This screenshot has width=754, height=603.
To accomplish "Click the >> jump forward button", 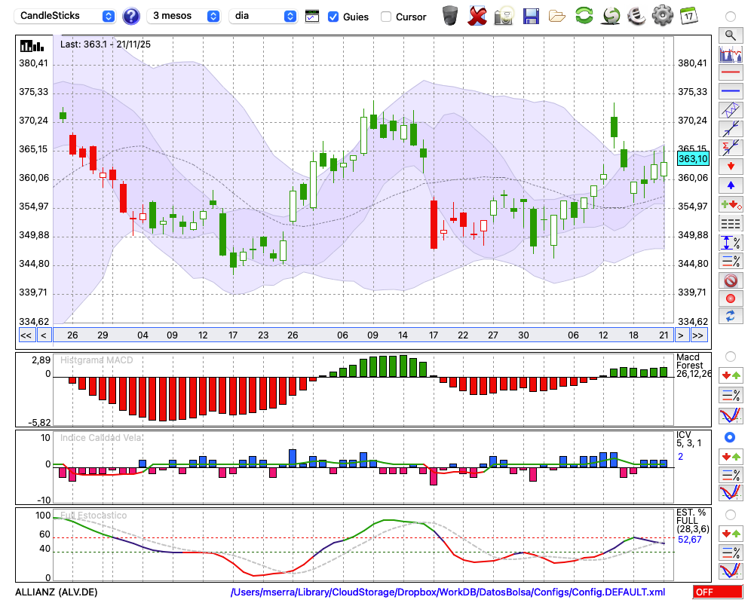I will [x=698, y=335].
